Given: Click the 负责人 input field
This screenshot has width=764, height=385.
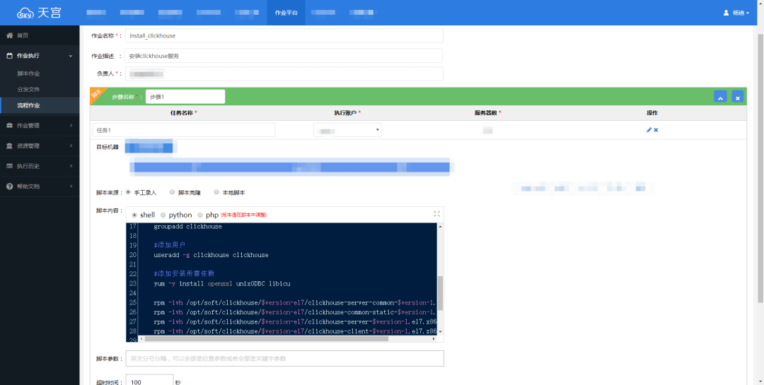Looking at the screenshot, I should 284,73.
